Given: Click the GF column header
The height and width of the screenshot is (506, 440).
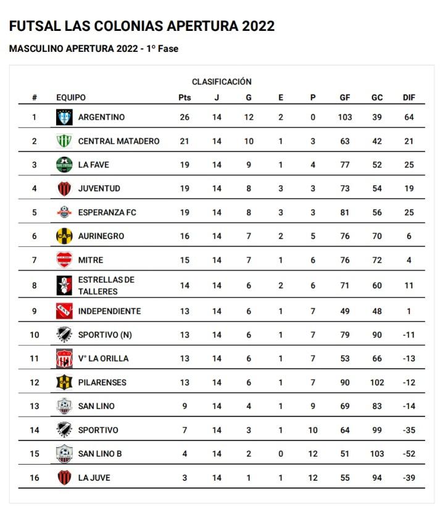Looking at the screenshot, I should (x=345, y=97).
